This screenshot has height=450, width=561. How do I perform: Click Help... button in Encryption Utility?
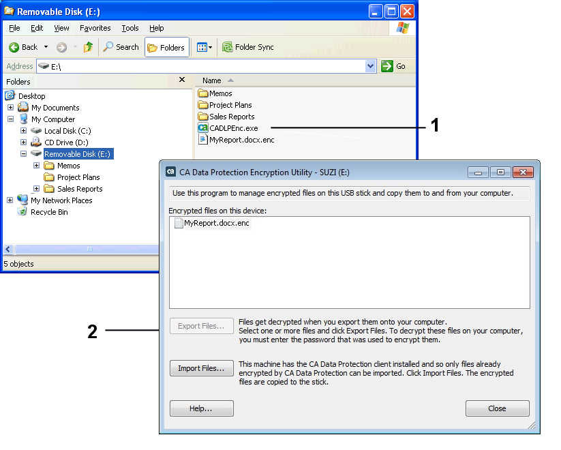click(202, 408)
